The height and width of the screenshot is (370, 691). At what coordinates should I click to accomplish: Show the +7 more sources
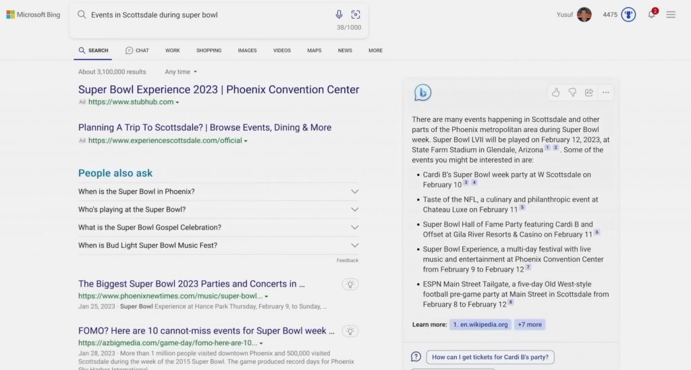click(530, 325)
